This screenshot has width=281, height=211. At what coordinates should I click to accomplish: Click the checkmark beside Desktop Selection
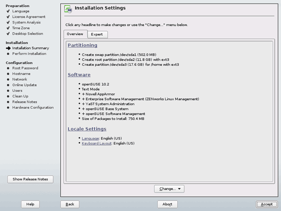tap(8, 34)
